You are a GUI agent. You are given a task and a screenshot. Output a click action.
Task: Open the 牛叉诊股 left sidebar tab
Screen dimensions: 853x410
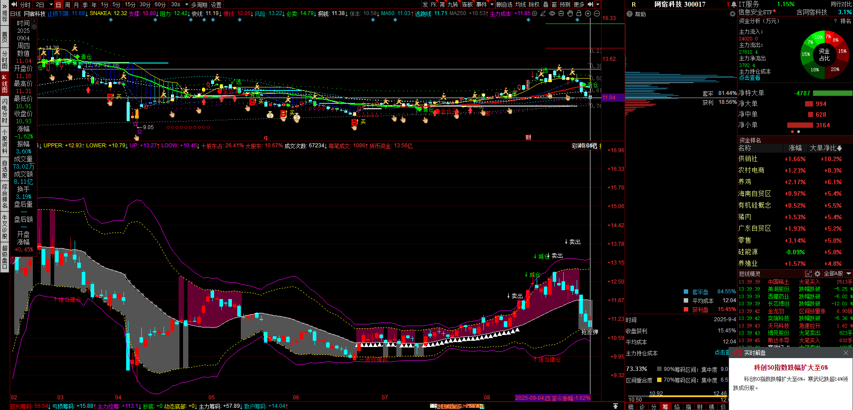(x=4, y=227)
